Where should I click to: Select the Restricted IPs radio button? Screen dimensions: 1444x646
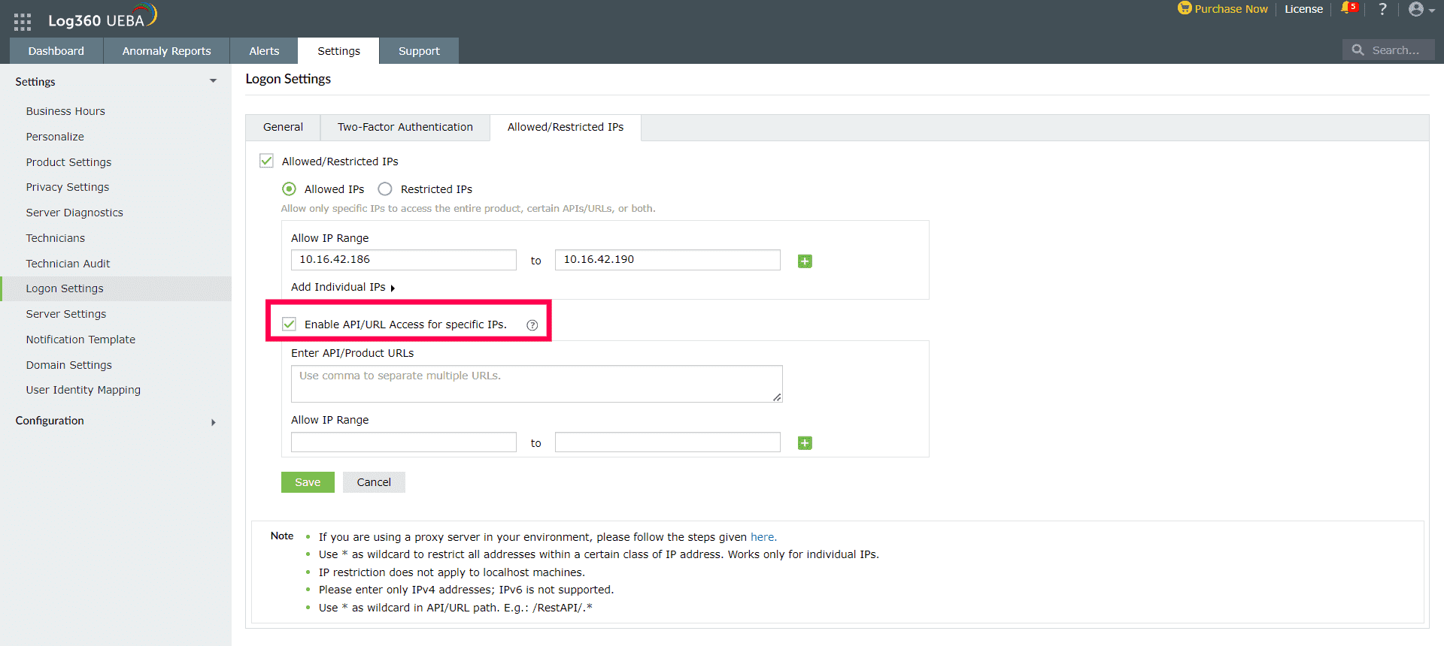tap(385, 189)
